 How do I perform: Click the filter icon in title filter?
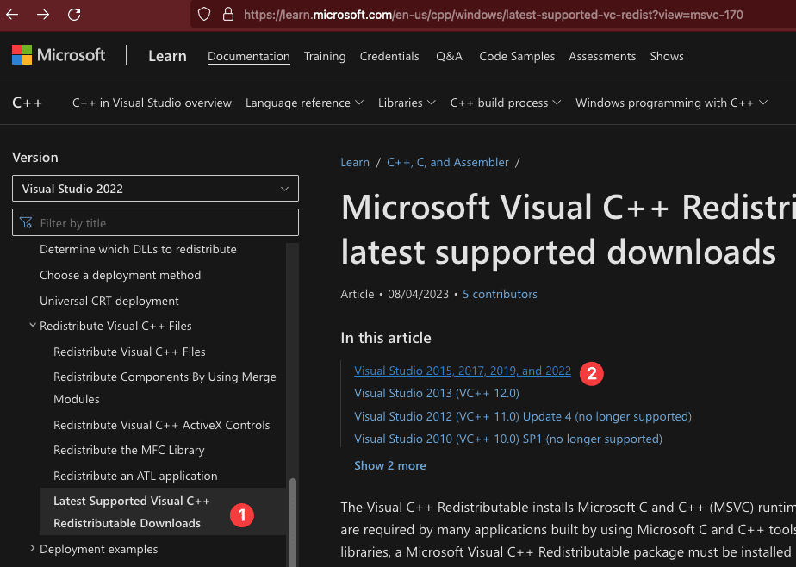point(26,223)
